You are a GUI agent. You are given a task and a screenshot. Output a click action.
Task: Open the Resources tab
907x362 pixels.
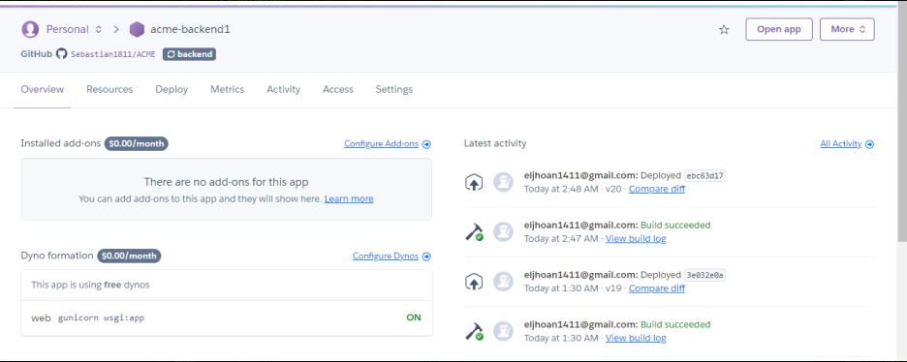[x=109, y=89]
